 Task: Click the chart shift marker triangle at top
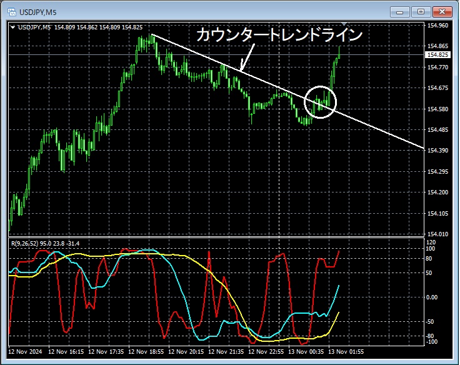coord(344,24)
